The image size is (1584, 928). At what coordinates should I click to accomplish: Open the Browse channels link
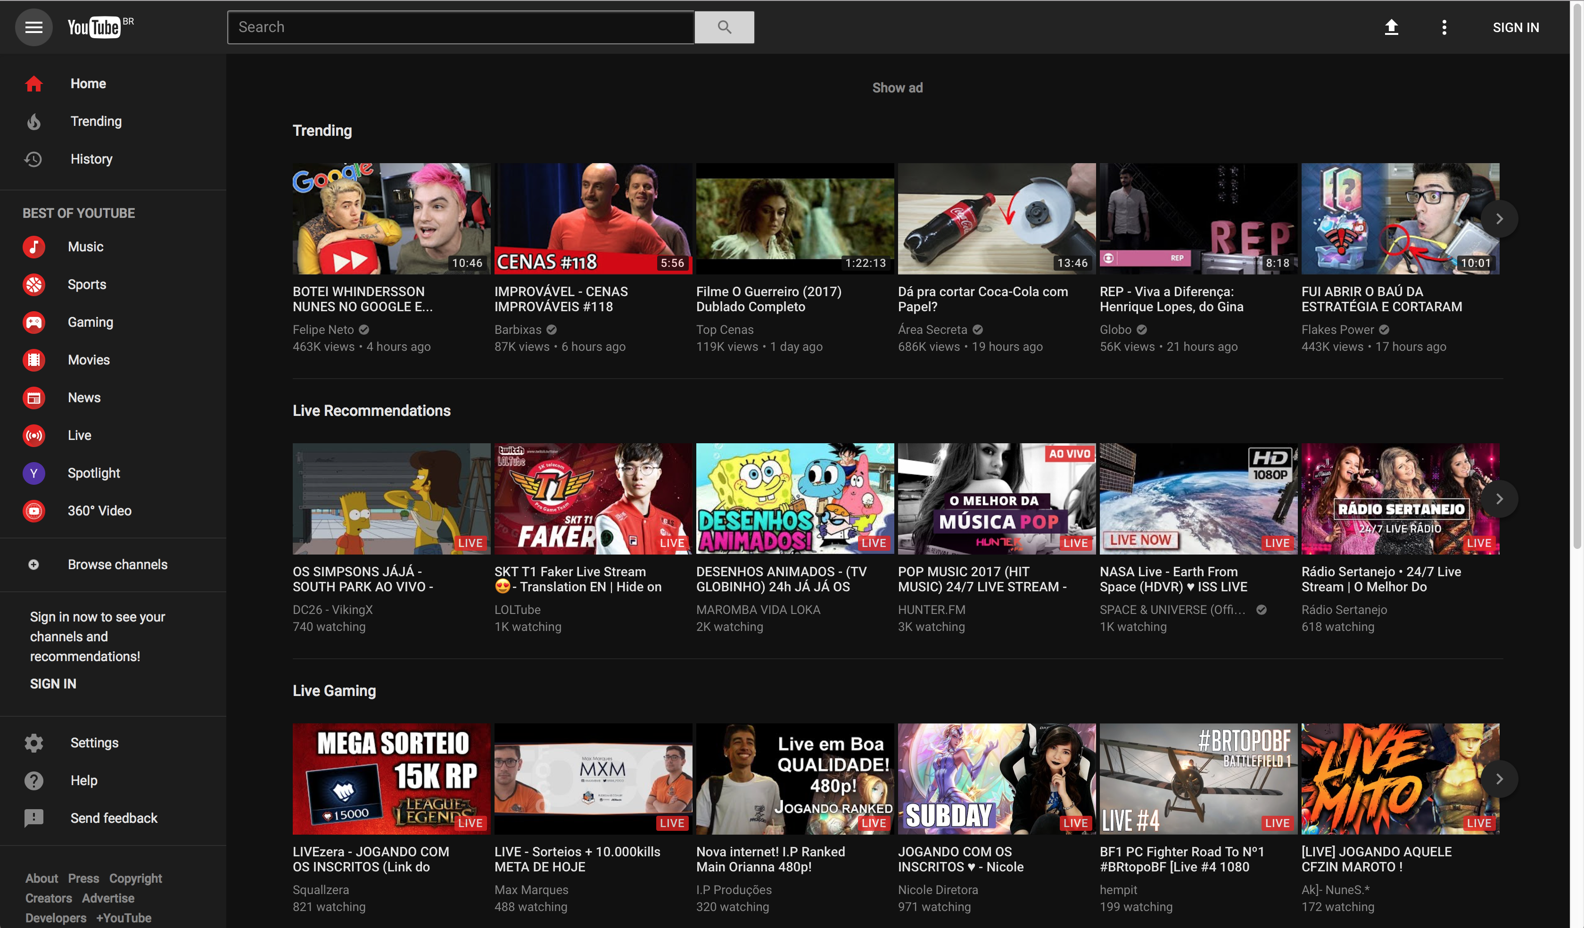click(117, 564)
